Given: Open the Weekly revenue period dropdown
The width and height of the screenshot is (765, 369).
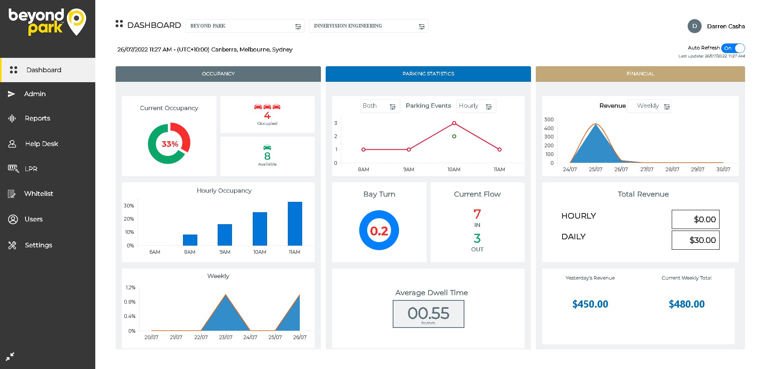Looking at the screenshot, I should (x=649, y=106).
